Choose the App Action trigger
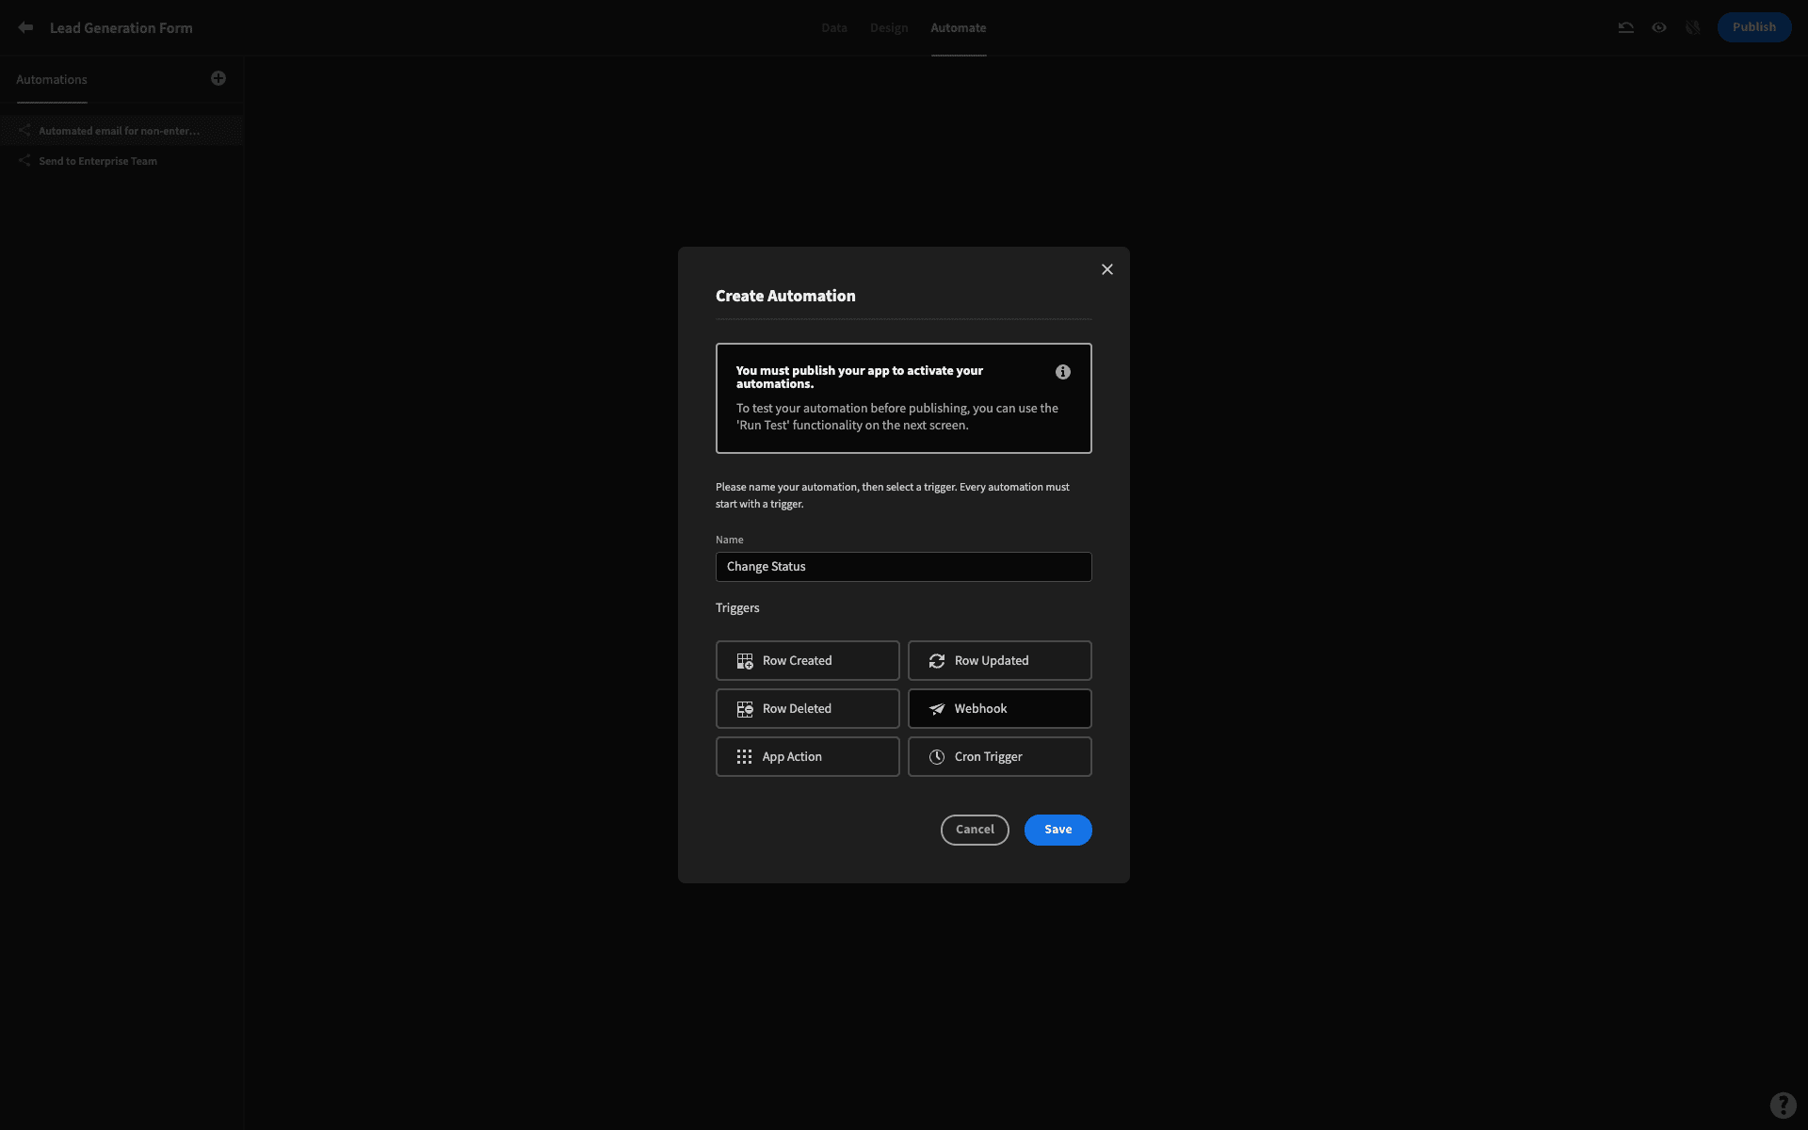 coord(808,757)
